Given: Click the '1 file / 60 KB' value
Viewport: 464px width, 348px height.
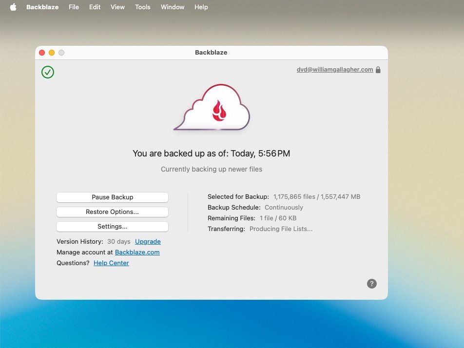Looking at the screenshot, I should (x=278, y=218).
